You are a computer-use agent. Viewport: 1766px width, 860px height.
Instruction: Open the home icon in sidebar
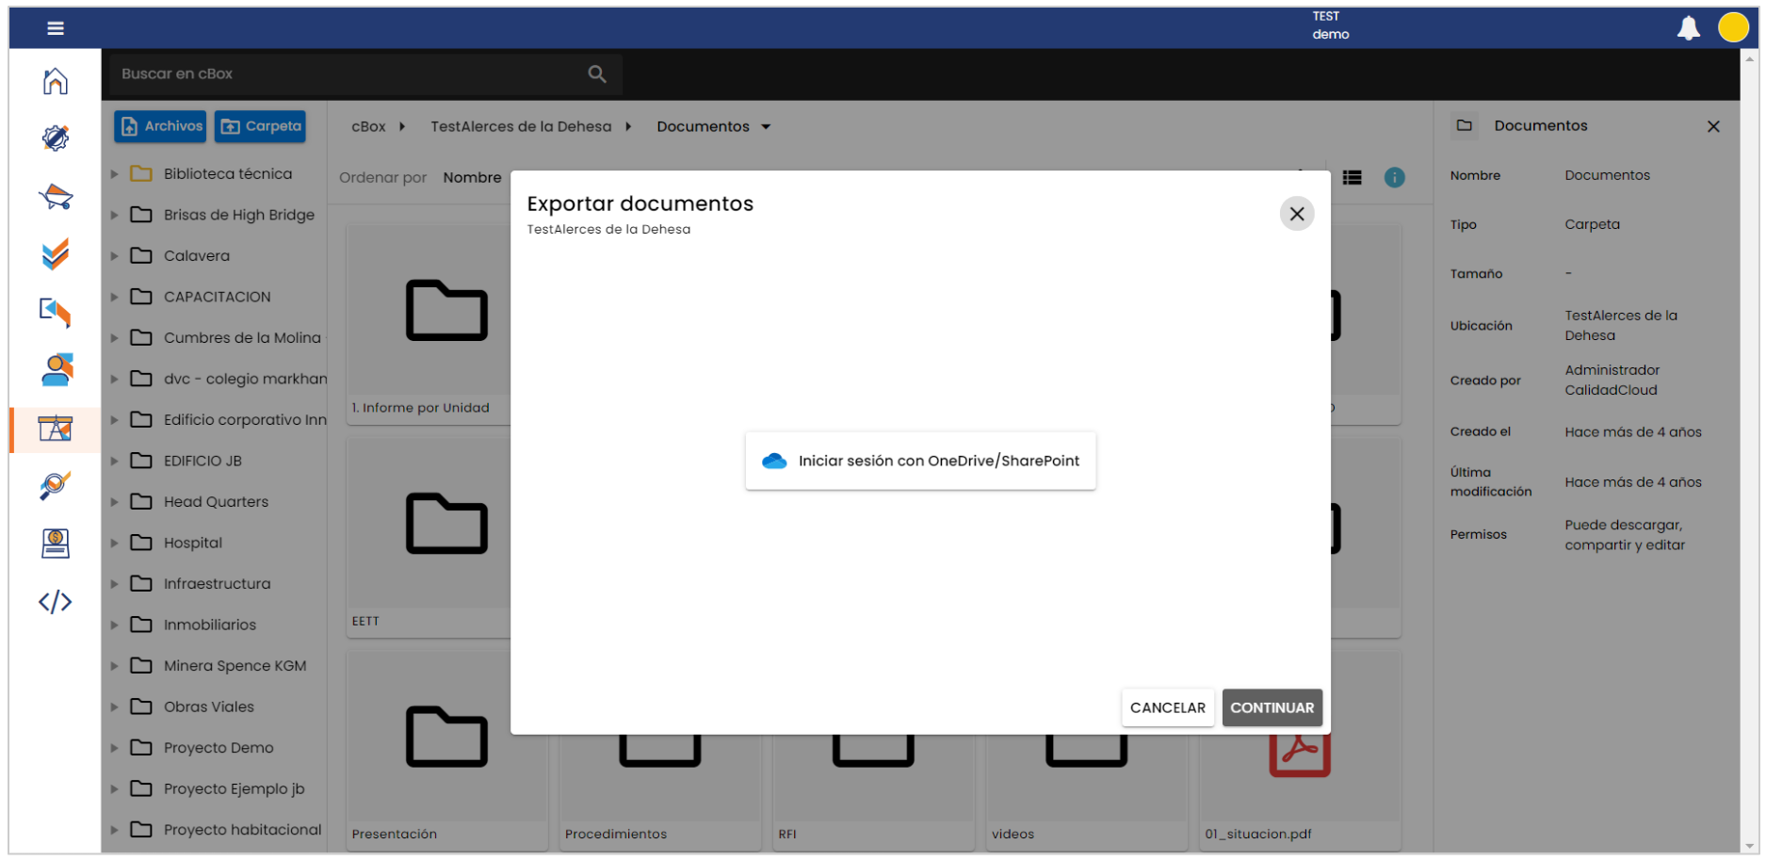[56, 81]
